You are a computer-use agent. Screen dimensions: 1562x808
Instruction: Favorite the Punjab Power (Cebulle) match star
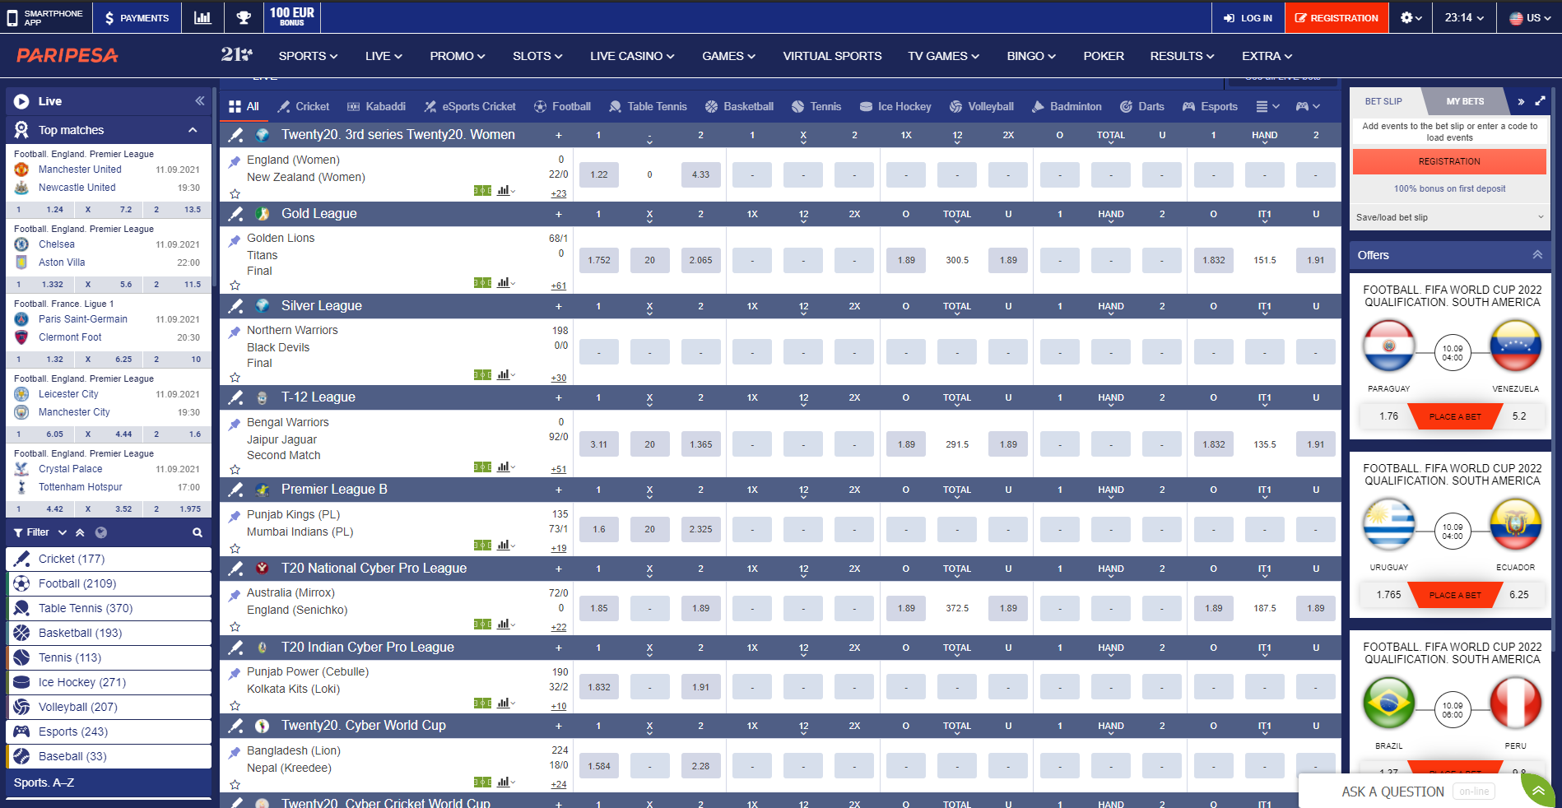click(x=235, y=706)
